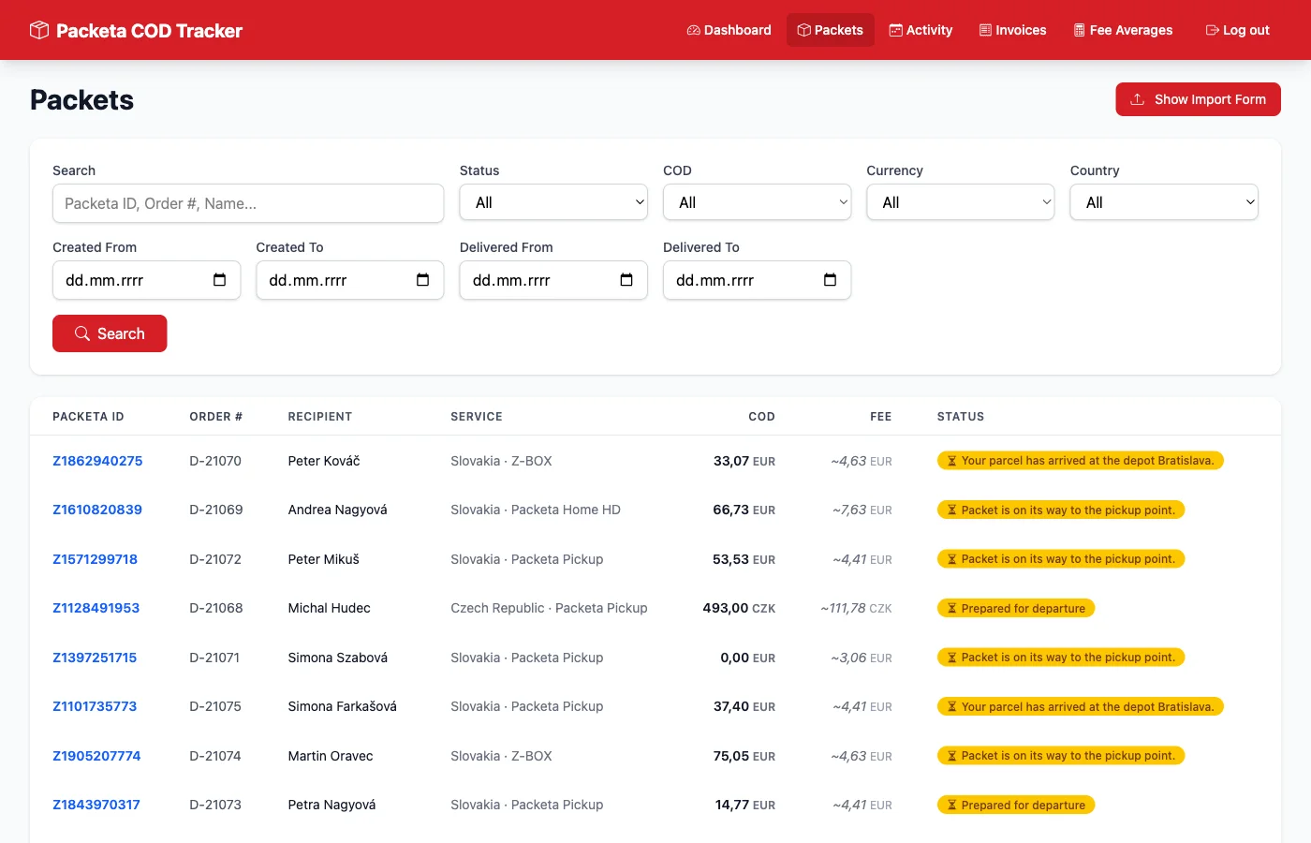View packet Z1397251715

pos(95,658)
